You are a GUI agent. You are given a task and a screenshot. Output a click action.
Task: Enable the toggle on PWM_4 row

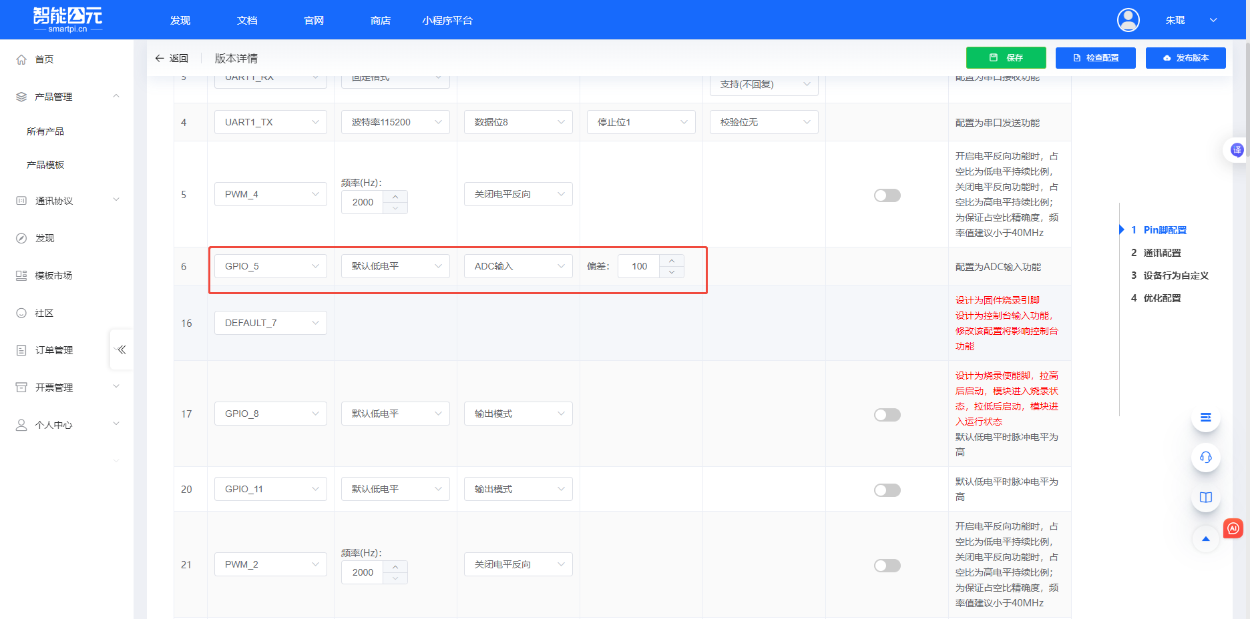tap(887, 195)
